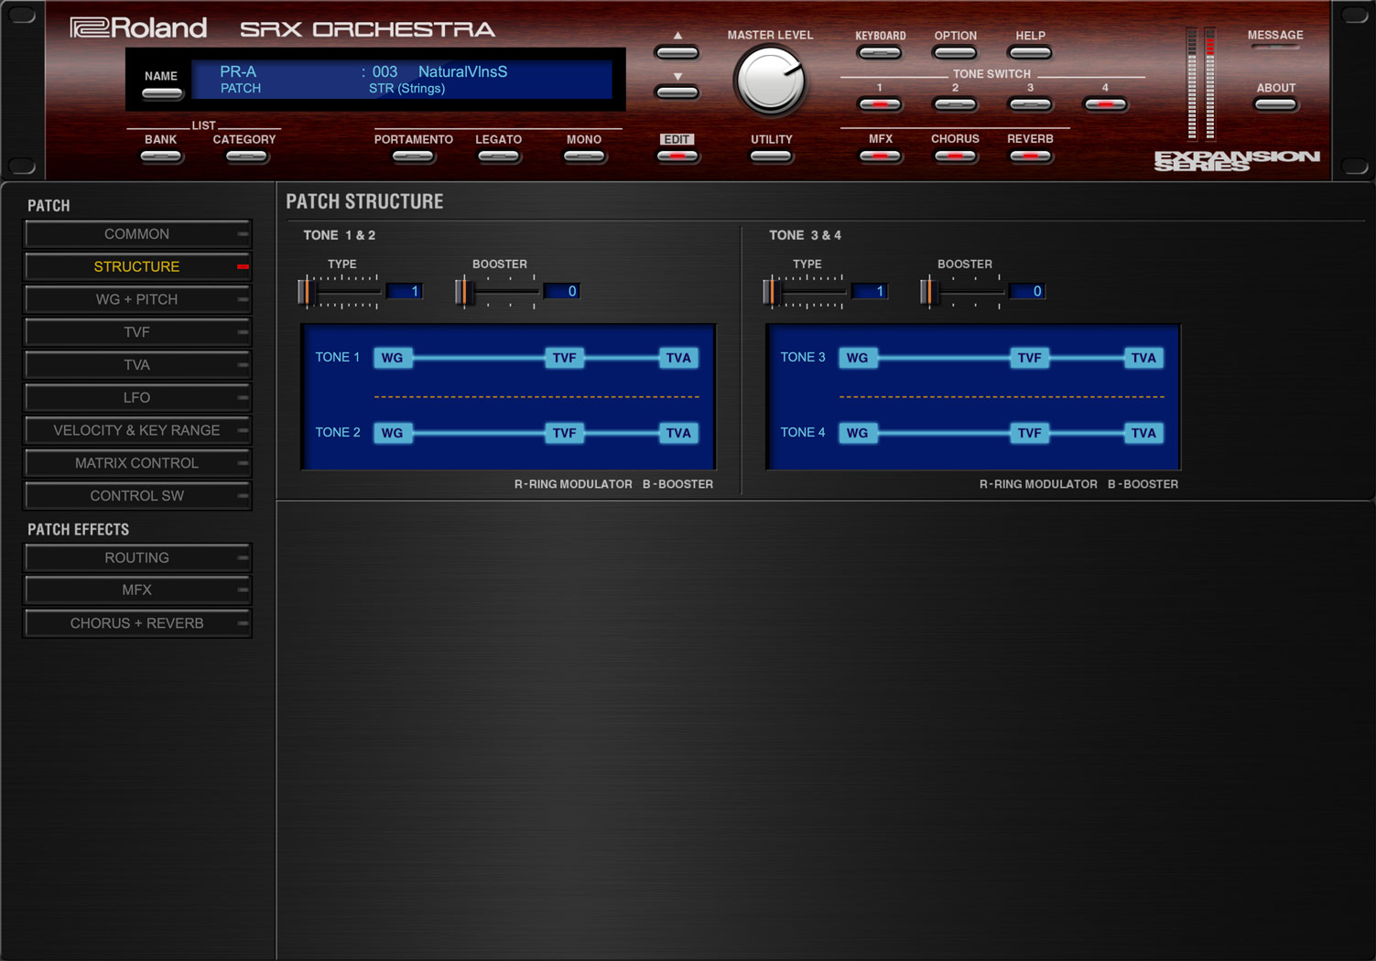Click the Tone 1 & 2 BOOSTER value field

(x=561, y=291)
